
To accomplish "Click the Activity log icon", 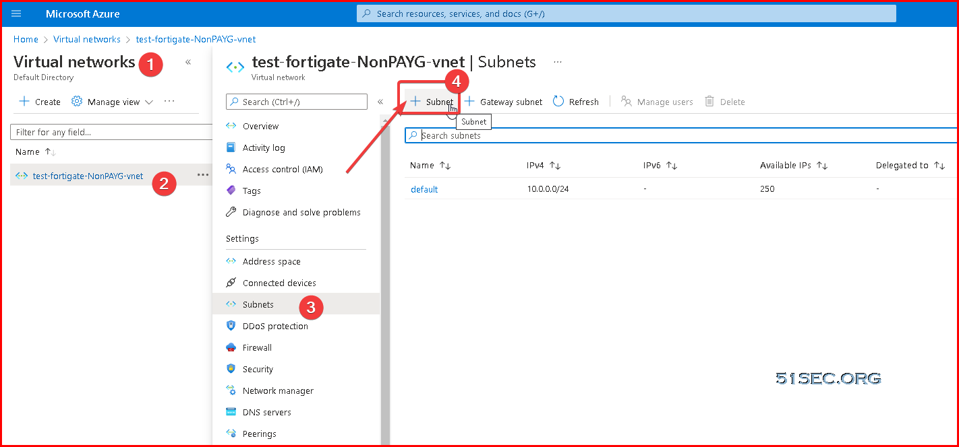I will pos(231,147).
